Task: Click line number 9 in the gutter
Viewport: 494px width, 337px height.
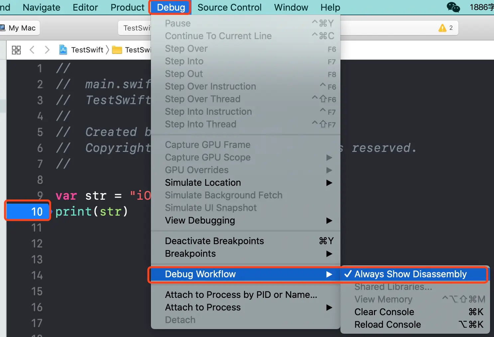Action: point(40,195)
